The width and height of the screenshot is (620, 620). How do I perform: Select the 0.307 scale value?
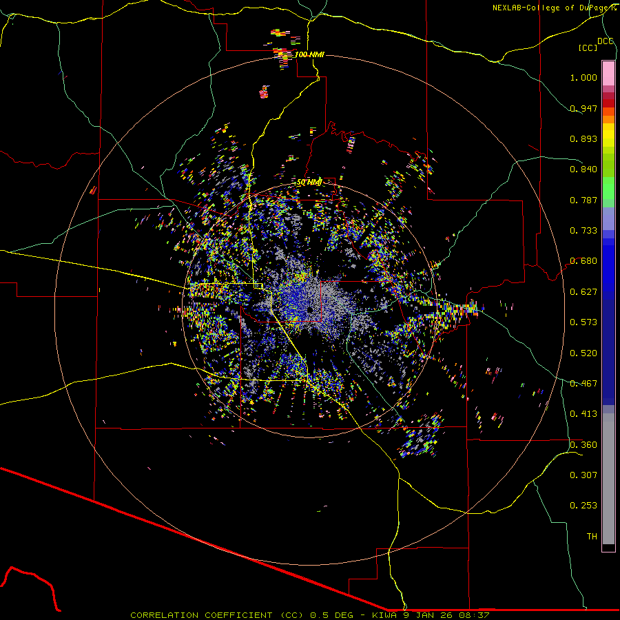click(583, 475)
